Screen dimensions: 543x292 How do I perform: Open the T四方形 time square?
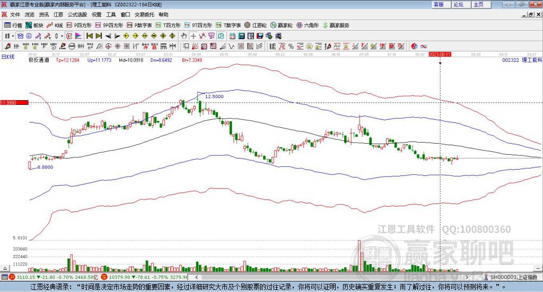168,25
